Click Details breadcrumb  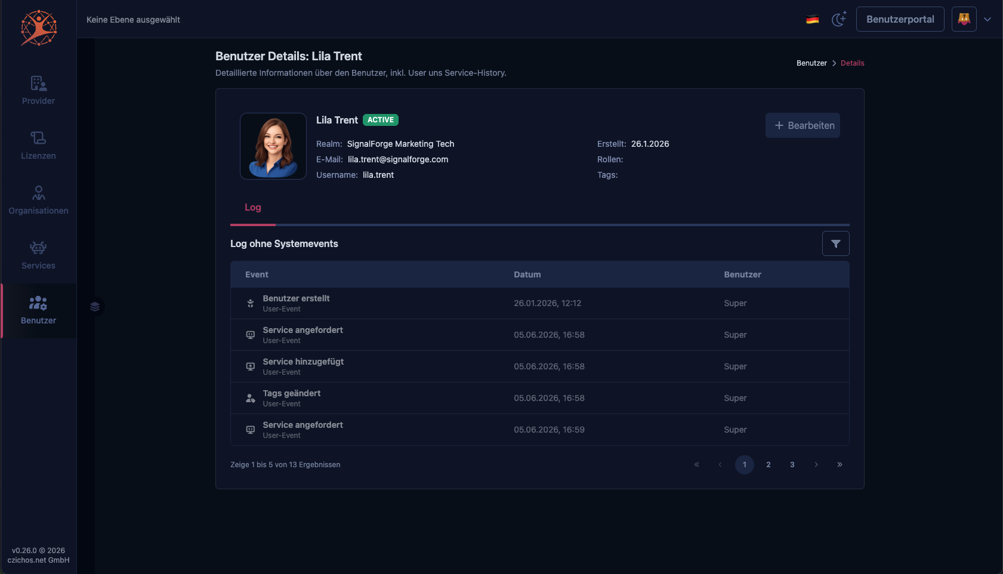click(852, 63)
